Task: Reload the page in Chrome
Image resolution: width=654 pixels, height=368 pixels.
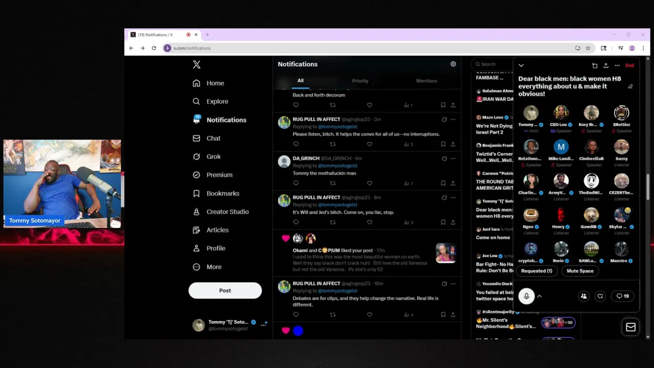Action: [154, 48]
